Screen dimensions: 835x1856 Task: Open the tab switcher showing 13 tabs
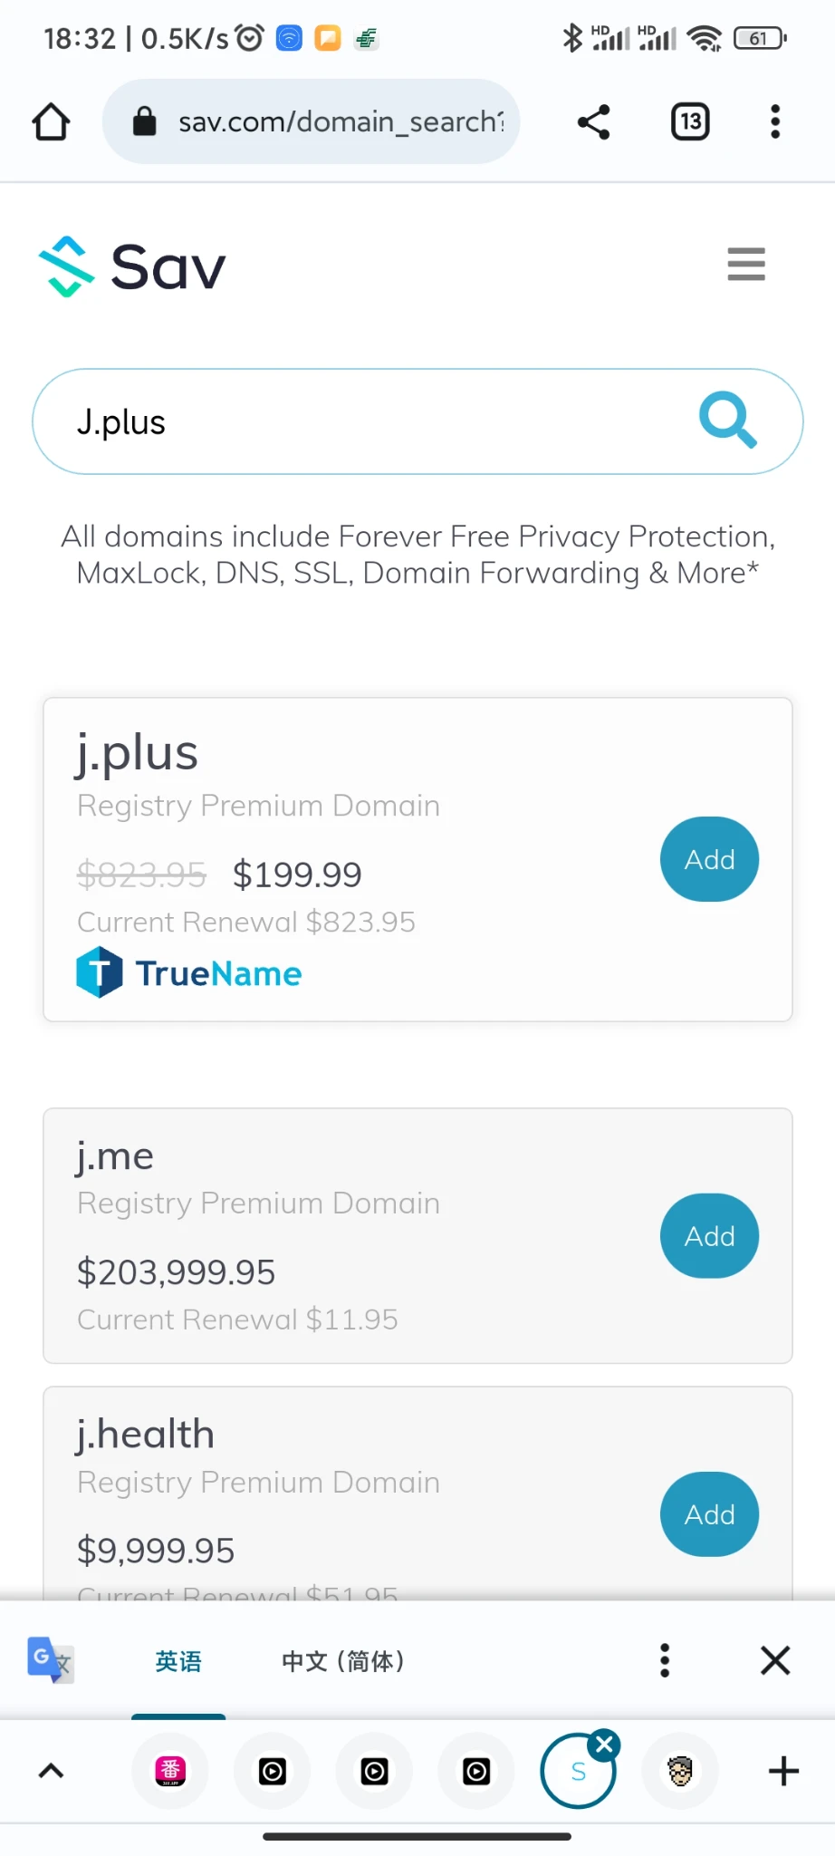(690, 122)
